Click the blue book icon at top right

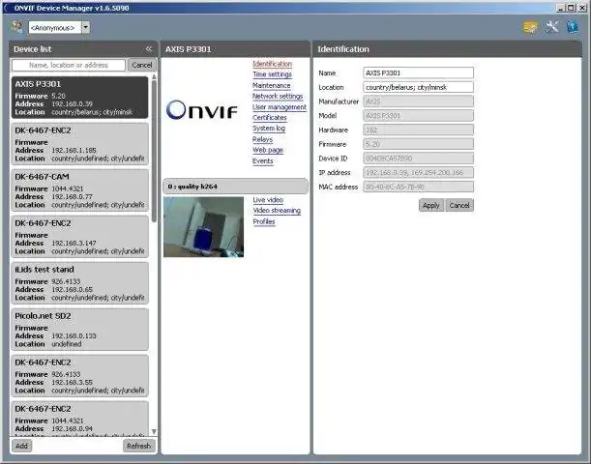573,27
